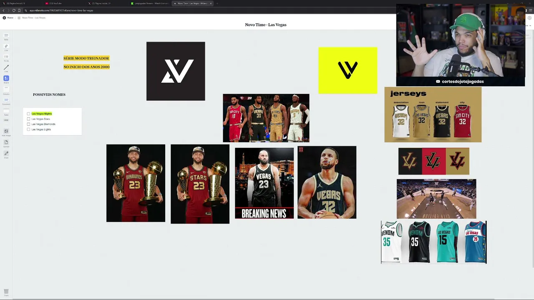Click the SÉRIE MODO TREINADOR note text
This screenshot has width=534, height=300.
86,58
